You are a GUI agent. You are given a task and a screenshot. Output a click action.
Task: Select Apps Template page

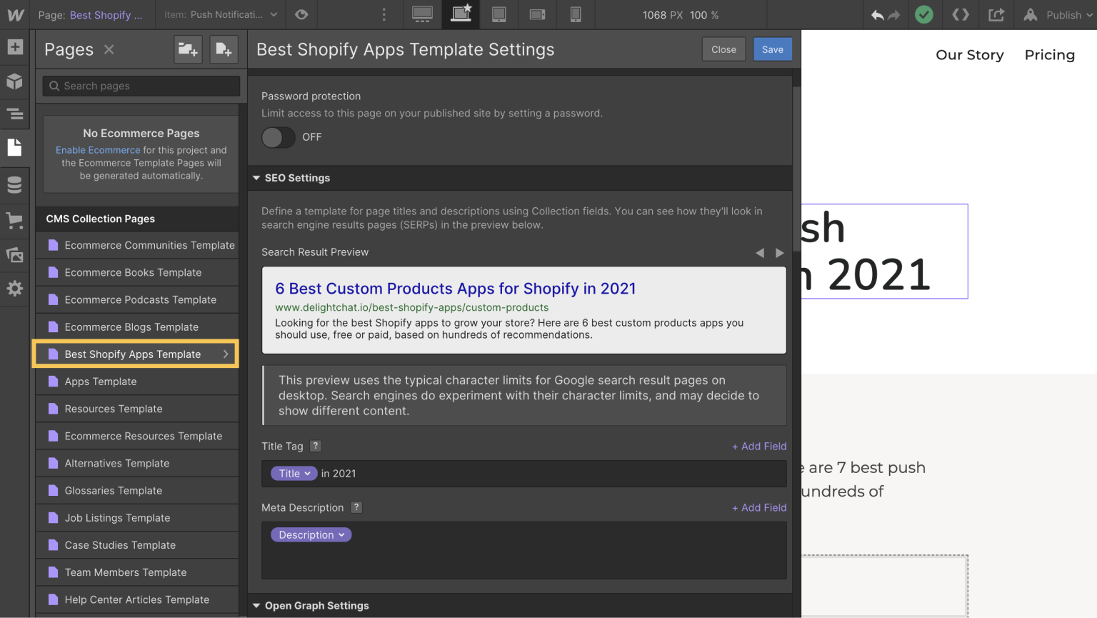137,382
